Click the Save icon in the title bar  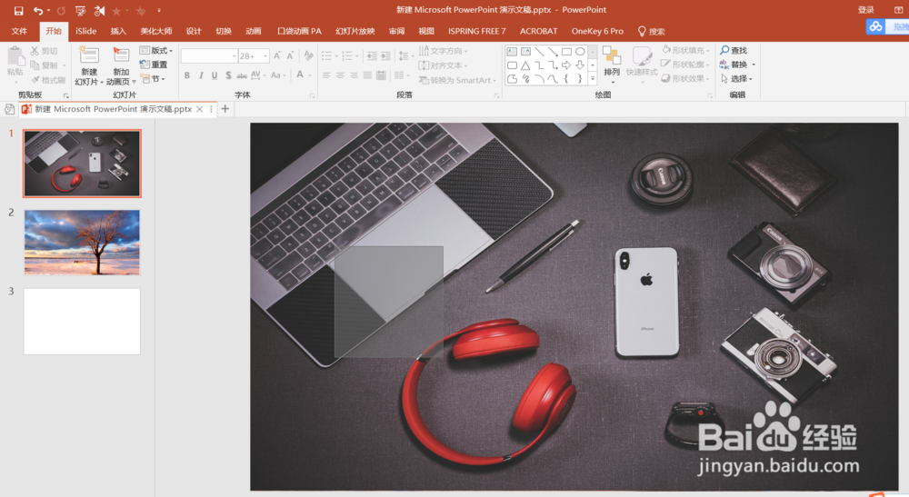(18, 10)
